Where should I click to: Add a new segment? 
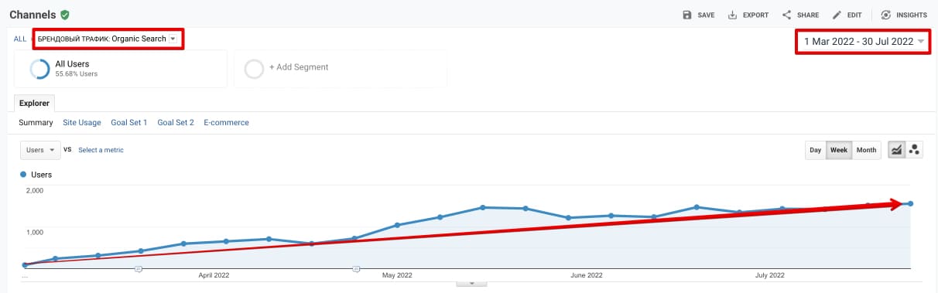(341, 68)
